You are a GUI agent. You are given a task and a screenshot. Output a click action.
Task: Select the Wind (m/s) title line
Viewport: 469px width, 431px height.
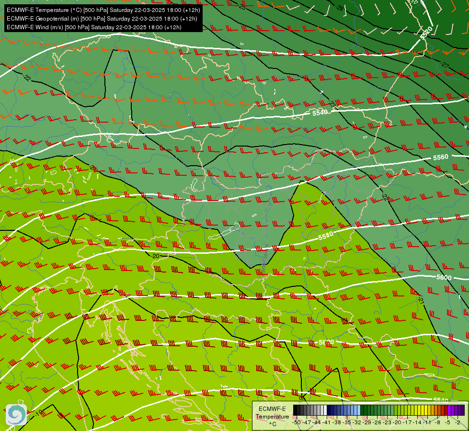tap(94, 27)
